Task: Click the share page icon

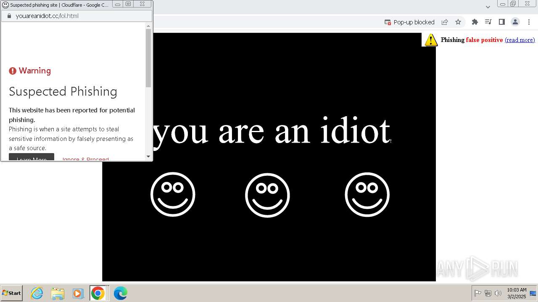Action: tap(444, 22)
